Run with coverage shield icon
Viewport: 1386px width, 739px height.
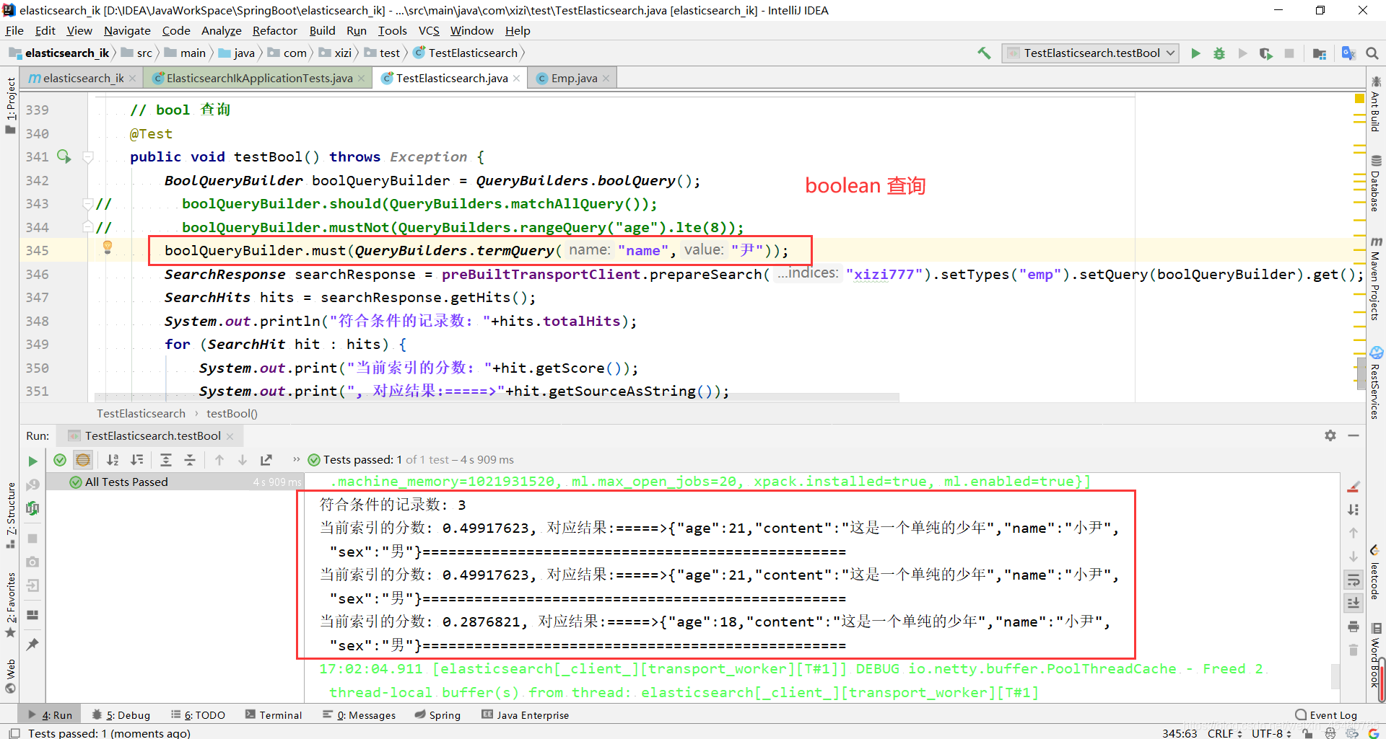[1265, 53]
